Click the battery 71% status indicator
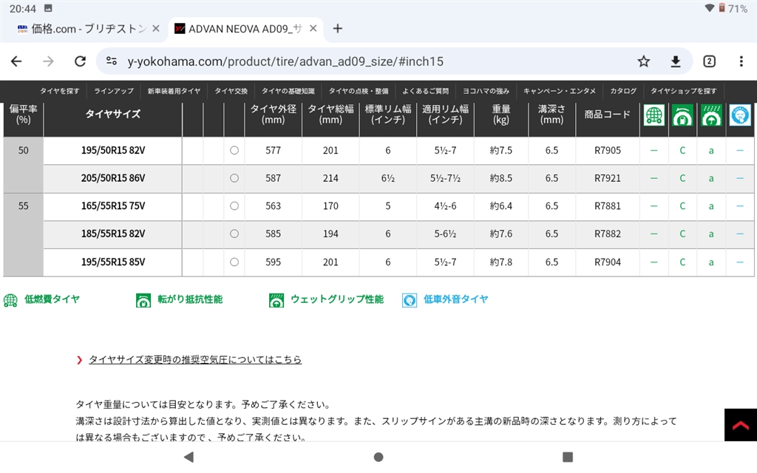The image size is (757, 473). click(733, 8)
